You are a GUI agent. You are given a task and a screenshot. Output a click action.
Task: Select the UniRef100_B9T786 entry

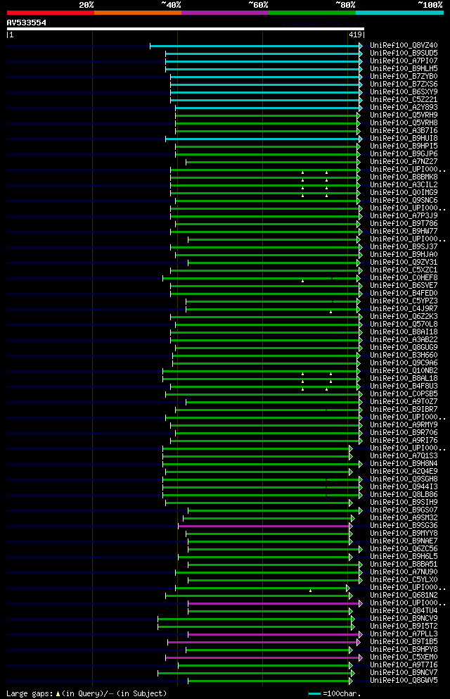[404, 223]
